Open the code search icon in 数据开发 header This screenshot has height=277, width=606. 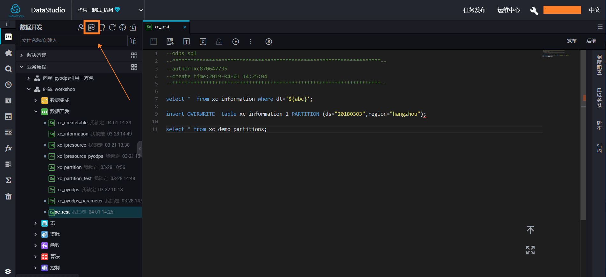pyautogui.click(x=91, y=27)
